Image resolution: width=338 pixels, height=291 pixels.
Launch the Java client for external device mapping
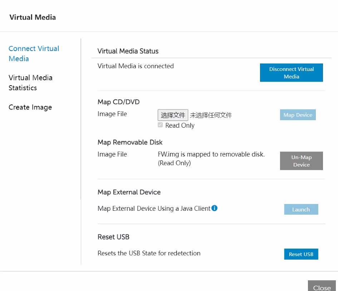pyautogui.click(x=301, y=209)
